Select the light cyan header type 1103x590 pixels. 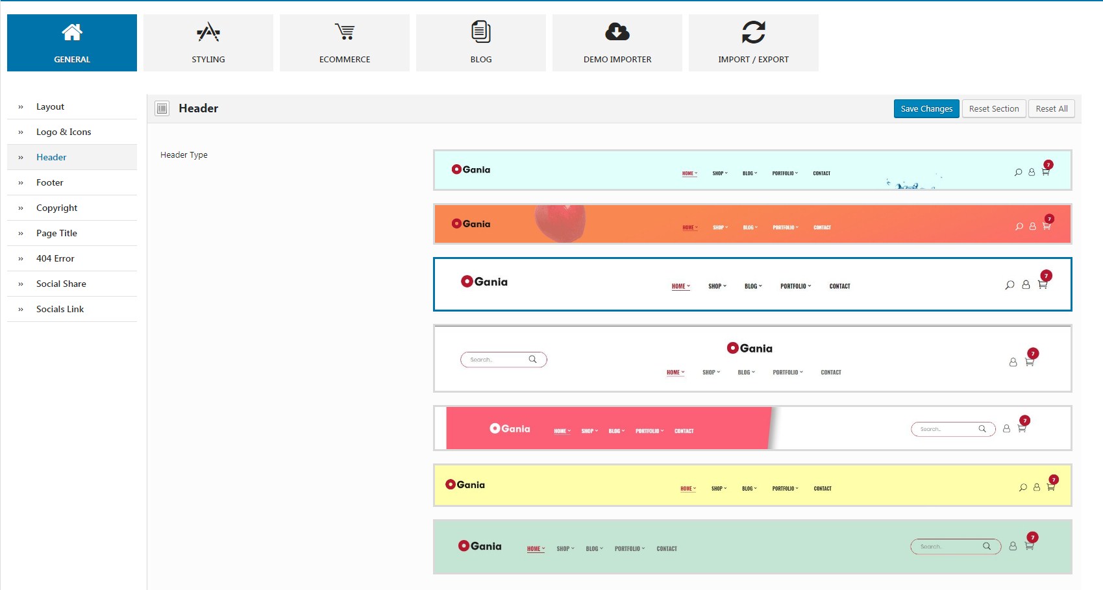coord(752,170)
